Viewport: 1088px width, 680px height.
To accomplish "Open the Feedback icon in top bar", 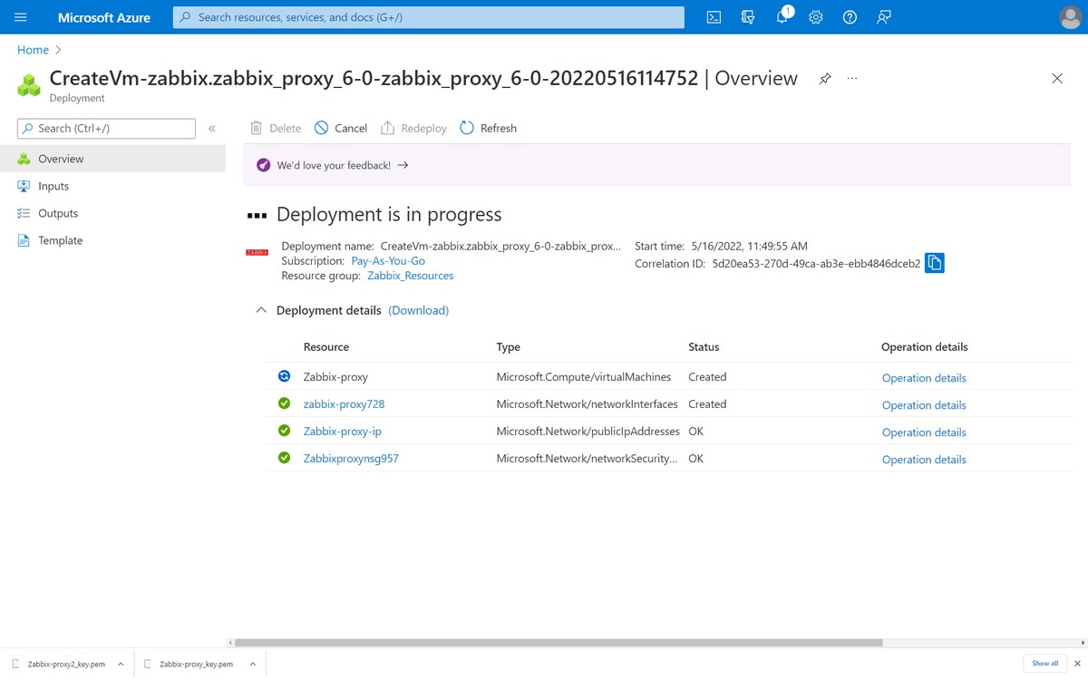I will pos(884,17).
